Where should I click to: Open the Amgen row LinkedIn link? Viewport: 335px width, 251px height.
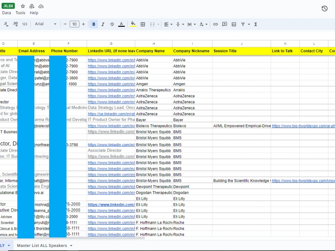pos(111,84)
